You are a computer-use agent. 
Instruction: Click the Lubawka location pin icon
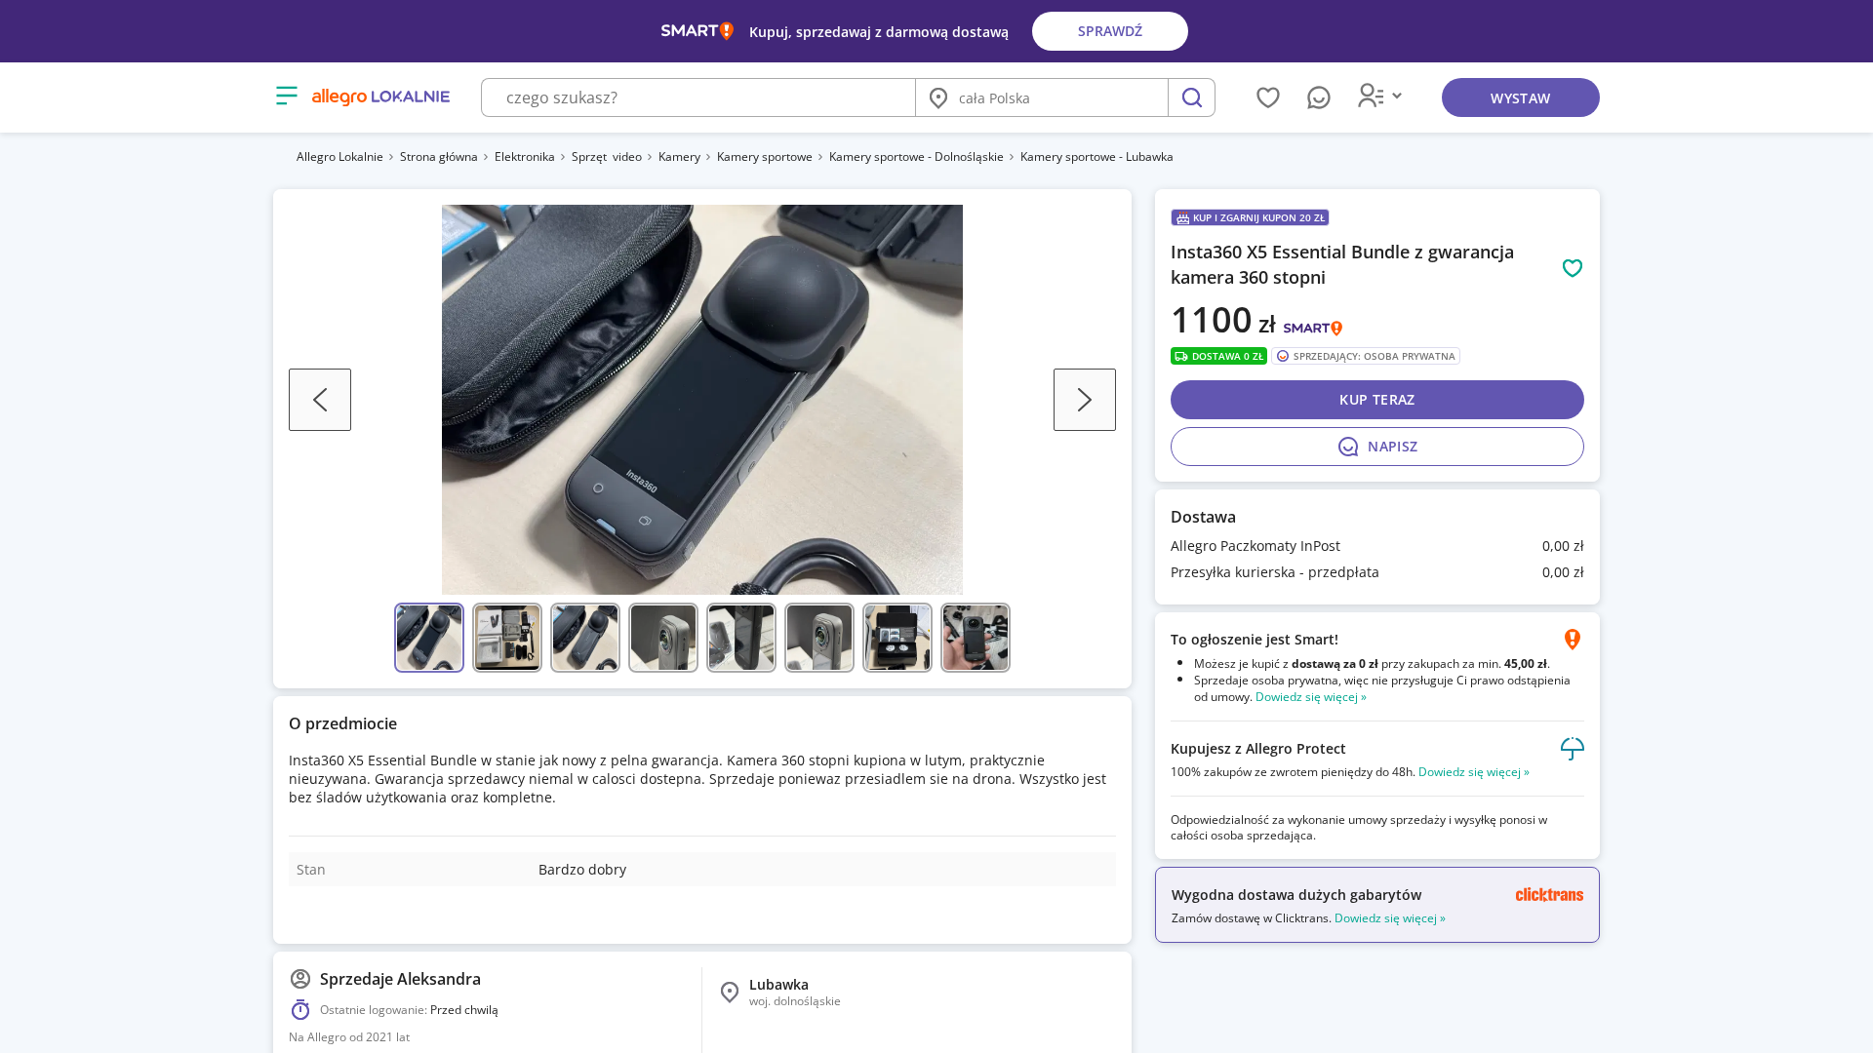point(730,993)
